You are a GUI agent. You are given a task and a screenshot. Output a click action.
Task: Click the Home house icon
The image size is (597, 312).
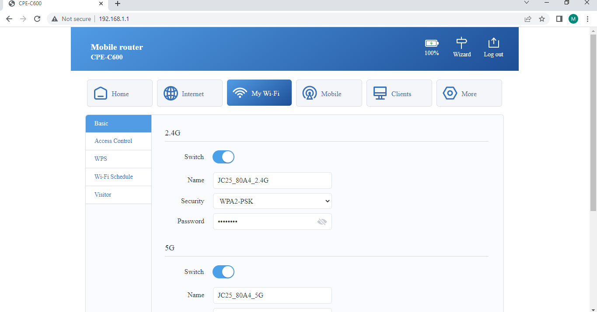(x=101, y=93)
